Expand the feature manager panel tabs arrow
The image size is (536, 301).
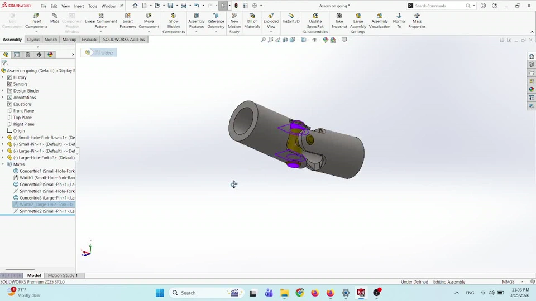point(73,55)
